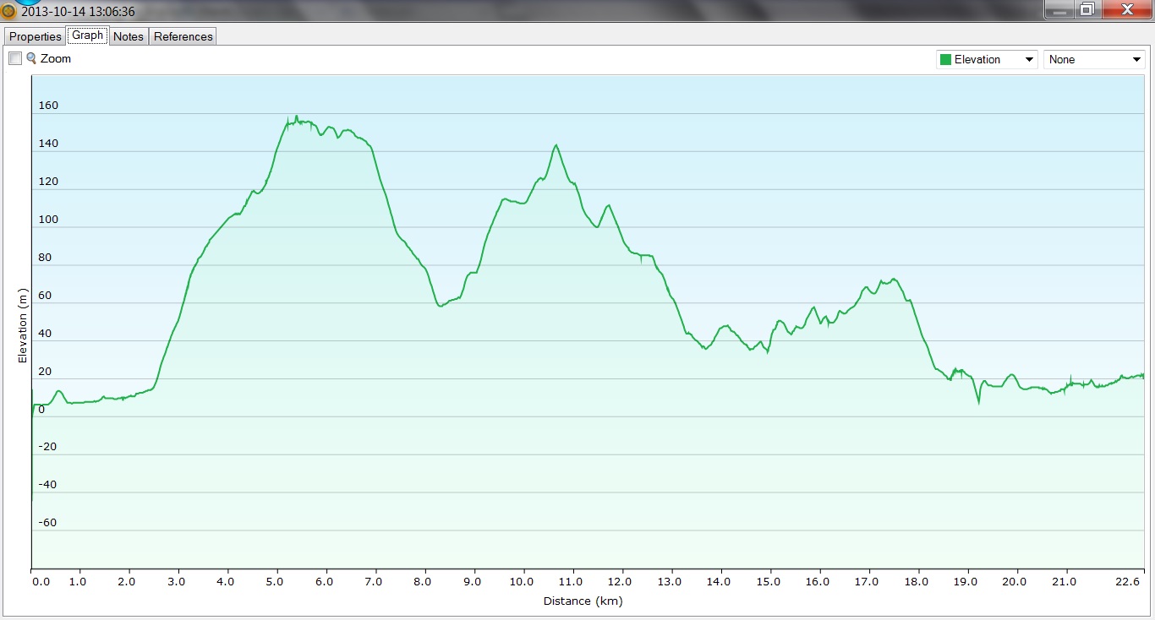Click the Elevation (m) vertical axis label
The image size is (1155, 620).
click(x=23, y=325)
